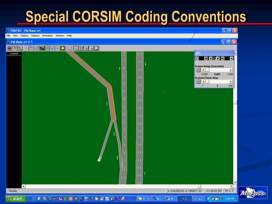This screenshot has width=272, height=204.
Task: Click the zoom out magnifier icon
Action: 91,48
